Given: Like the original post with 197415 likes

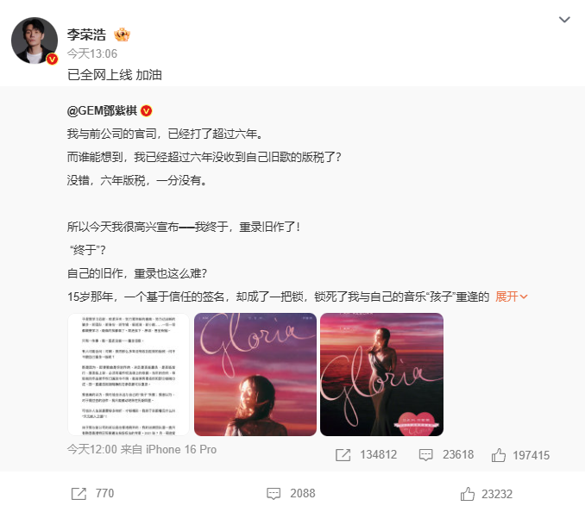Looking at the screenshot, I should (499, 455).
